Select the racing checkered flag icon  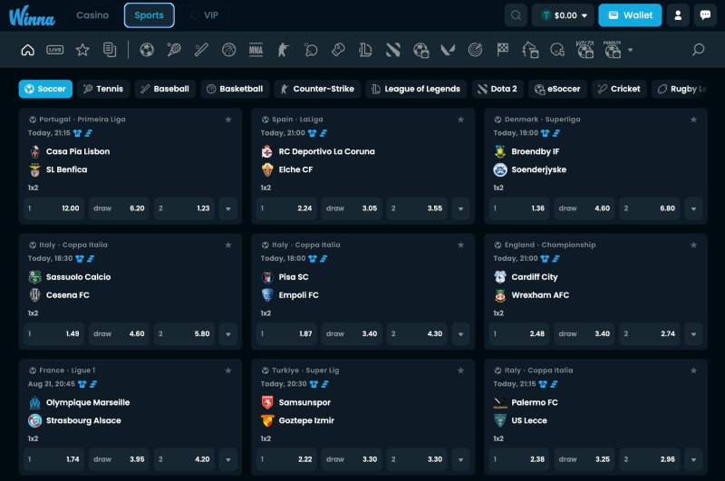click(x=503, y=50)
